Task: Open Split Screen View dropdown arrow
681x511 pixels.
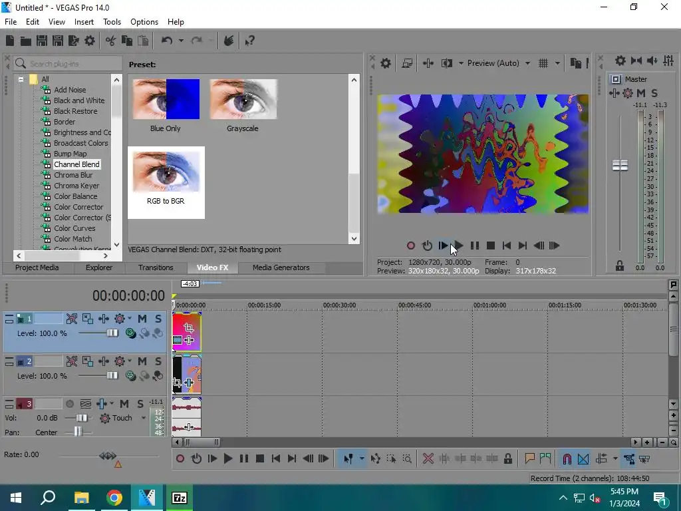Action: pos(461,63)
